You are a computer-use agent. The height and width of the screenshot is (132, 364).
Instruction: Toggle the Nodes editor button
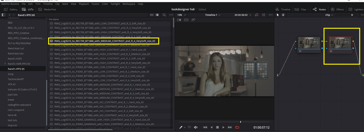(319, 9)
